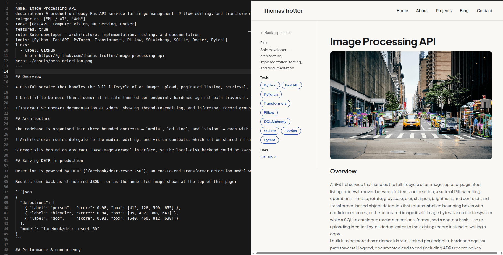503x255 pixels.
Task: Click the '## Performance & concurrency' line
Action: point(48,250)
